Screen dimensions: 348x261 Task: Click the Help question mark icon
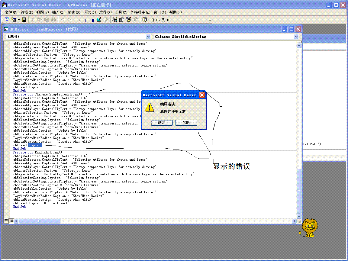coord(144,20)
